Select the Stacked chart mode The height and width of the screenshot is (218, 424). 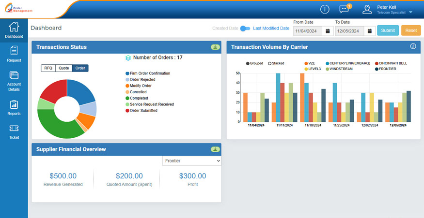tap(270, 63)
